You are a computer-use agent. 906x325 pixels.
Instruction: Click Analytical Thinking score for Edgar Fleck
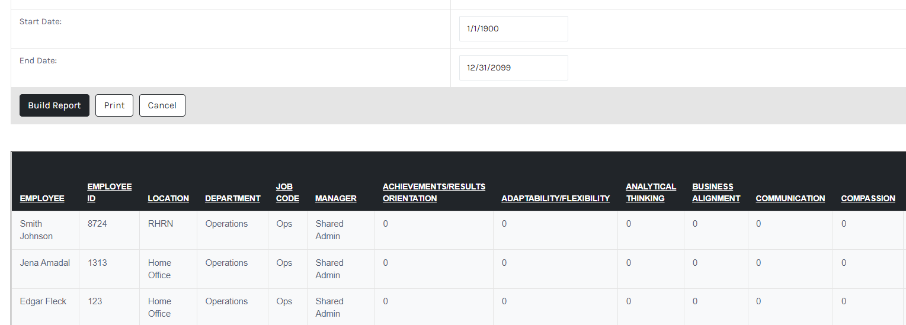coord(629,301)
